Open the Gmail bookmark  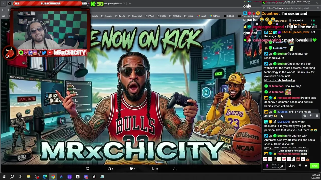pyautogui.click(x=201, y=16)
